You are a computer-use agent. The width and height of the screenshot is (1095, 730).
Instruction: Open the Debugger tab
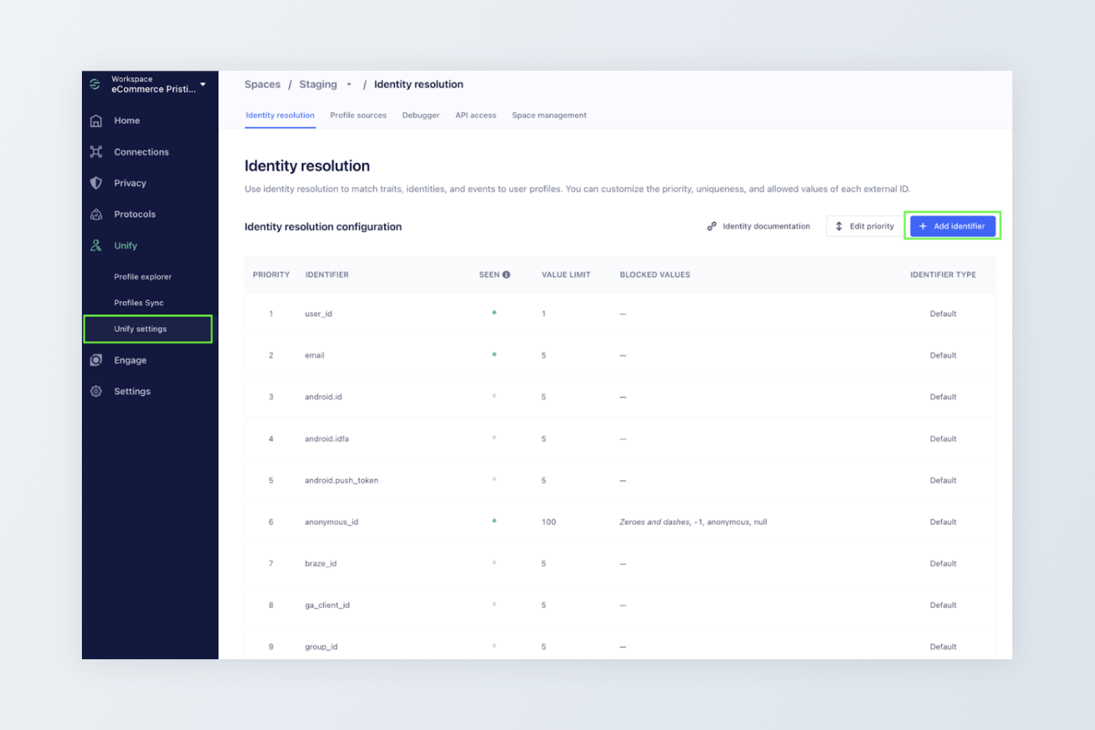421,115
